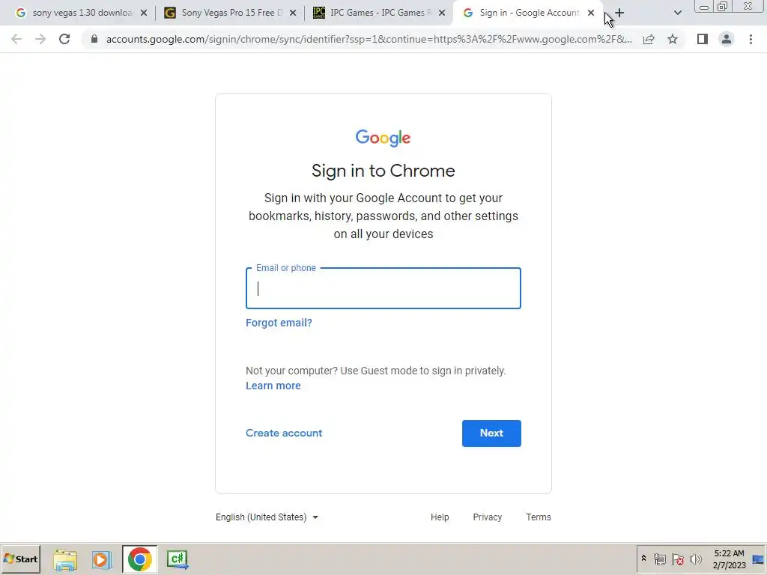Expand the tab search chevron
This screenshot has width=767, height=575.
point(677,13)
